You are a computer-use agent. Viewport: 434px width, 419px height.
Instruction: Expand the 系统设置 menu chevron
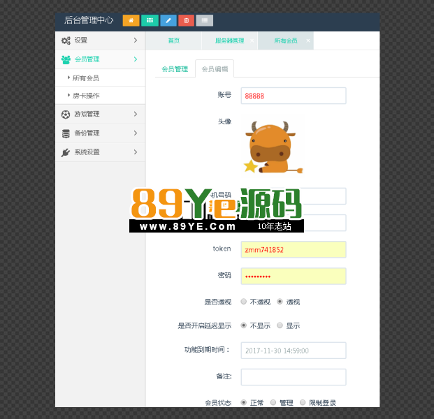(136, 152)
